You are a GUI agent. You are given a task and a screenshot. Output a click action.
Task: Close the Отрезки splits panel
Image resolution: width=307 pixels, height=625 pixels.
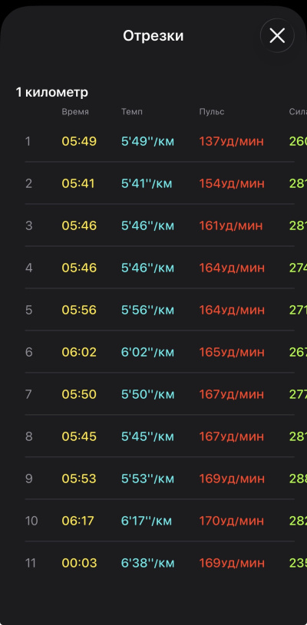(x=277, y=35)
